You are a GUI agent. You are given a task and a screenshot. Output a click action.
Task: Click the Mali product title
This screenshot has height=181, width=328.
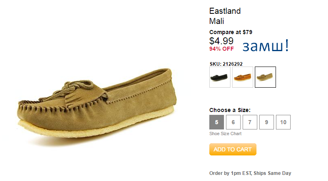pos(217,21)
